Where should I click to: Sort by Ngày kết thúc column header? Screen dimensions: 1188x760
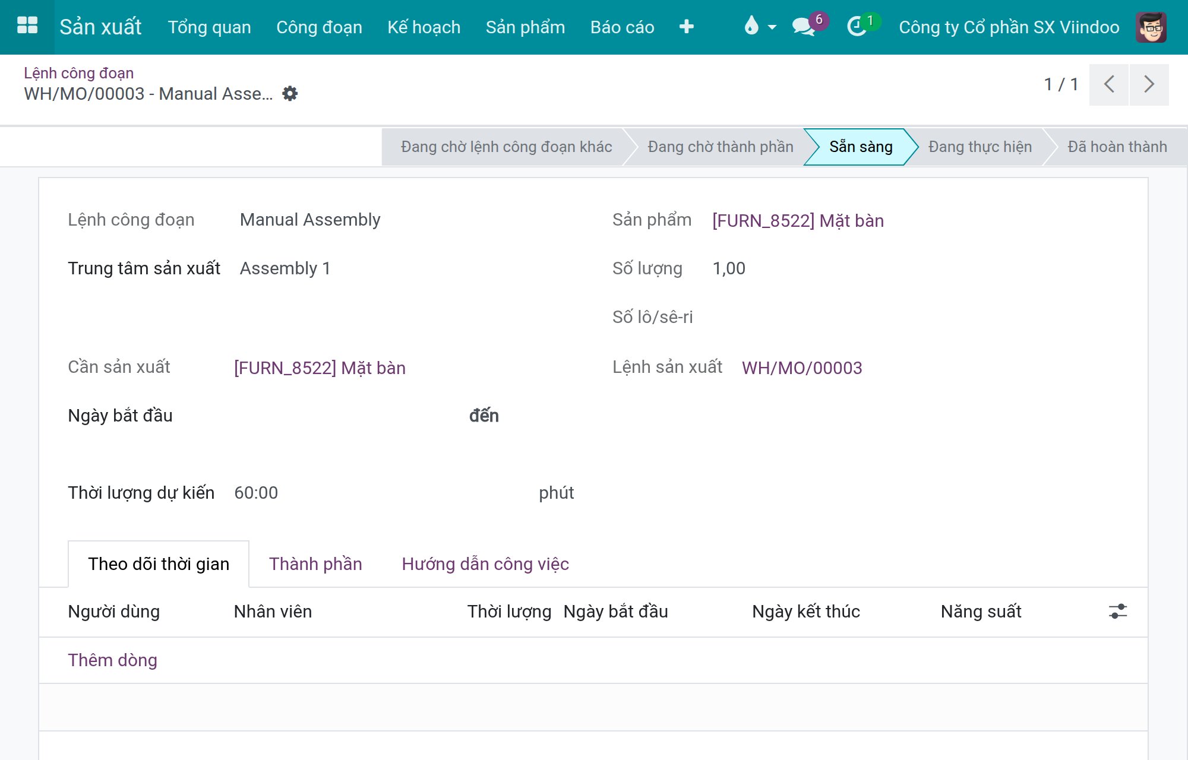(806, 611)
